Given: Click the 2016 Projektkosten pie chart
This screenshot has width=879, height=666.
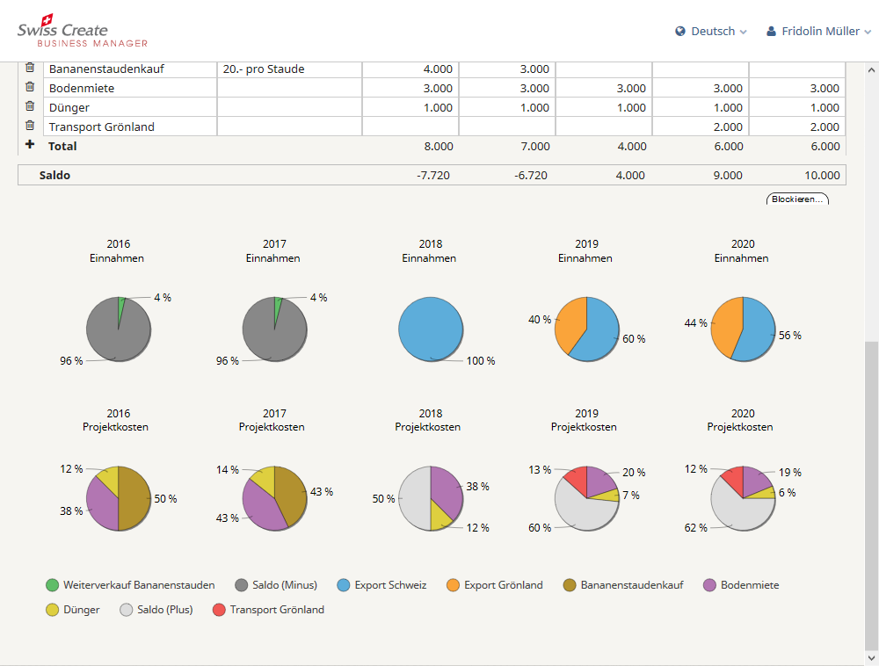Looking at the screenshot, I should click(118, 498).
